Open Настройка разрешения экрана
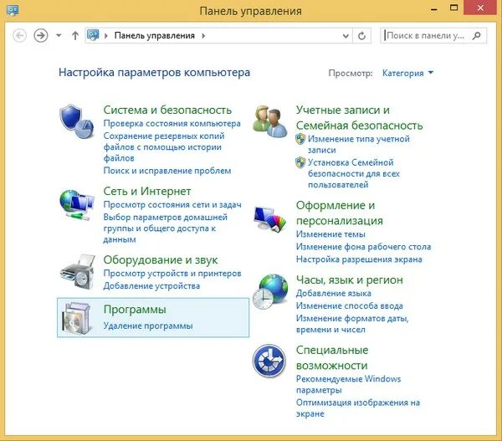The height and width of the screenshot is (441, 502). (x=359, y=259)
